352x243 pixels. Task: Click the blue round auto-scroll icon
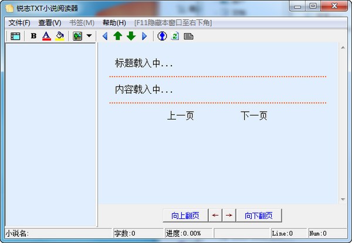(163, 36)
